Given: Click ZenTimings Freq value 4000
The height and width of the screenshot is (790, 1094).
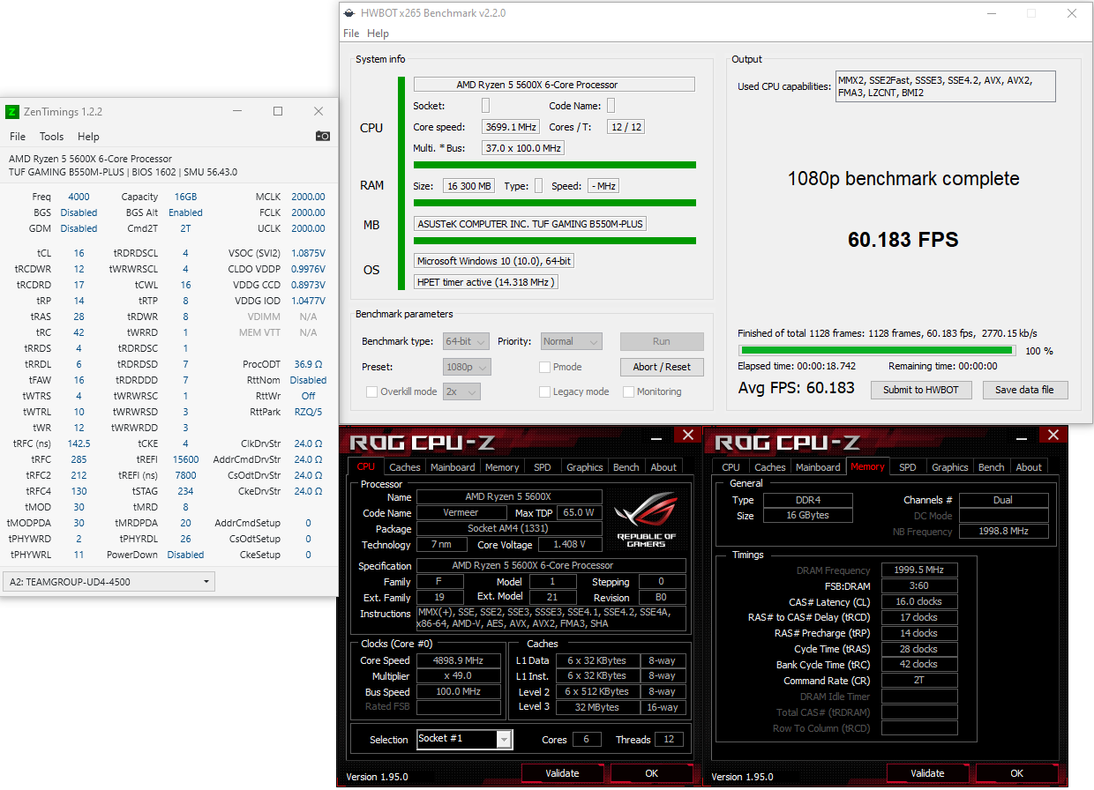Looking at the screenshot, I should coord(79,197).
